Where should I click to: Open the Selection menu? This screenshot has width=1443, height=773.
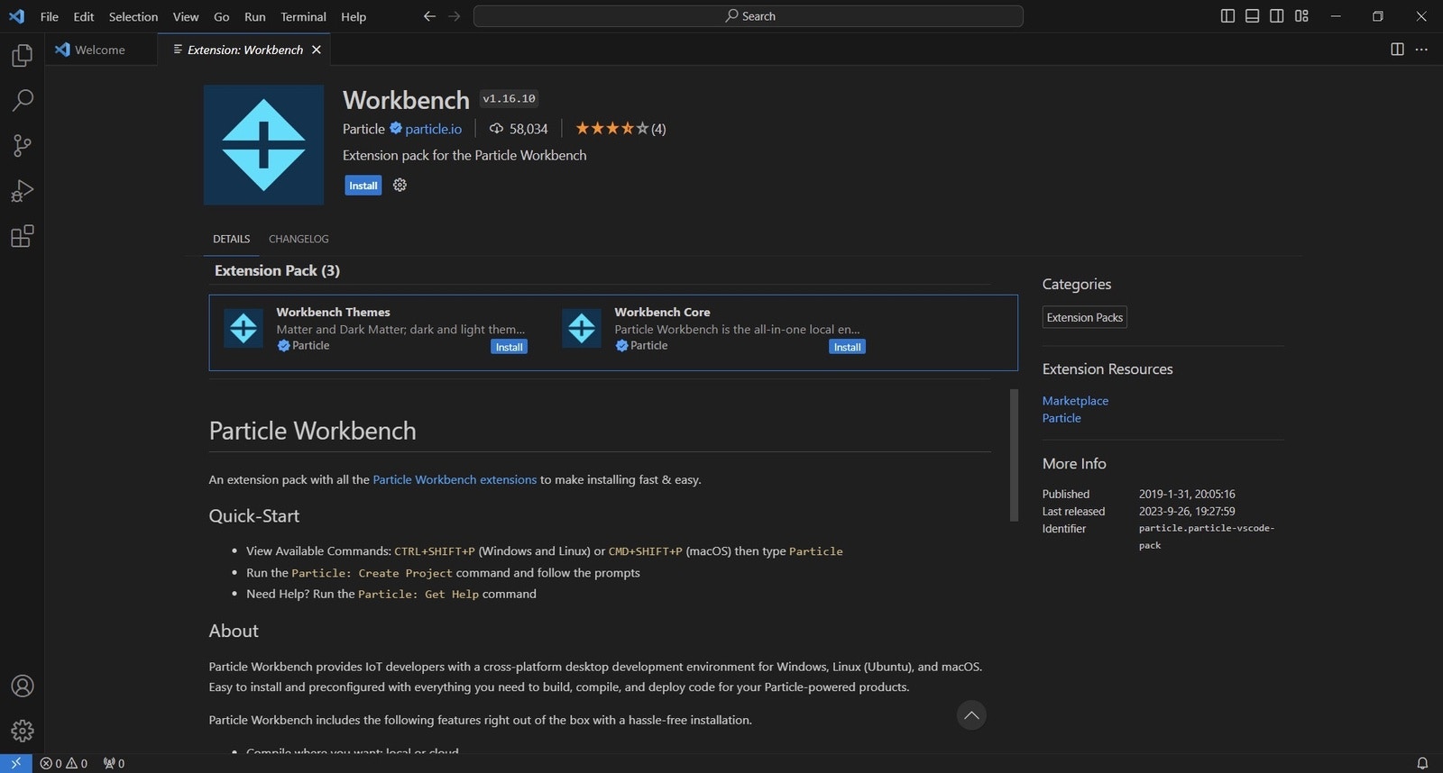(133, 16)
